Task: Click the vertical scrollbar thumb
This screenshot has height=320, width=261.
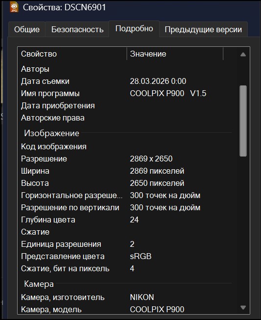Action: (x=243, y=121)
